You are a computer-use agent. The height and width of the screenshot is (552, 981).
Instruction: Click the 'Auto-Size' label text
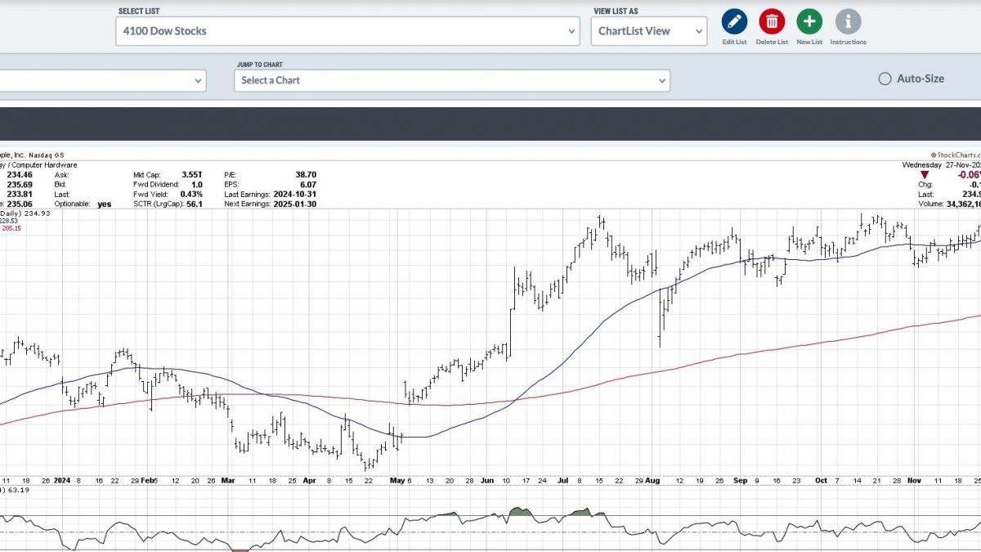pyautogui.click(x=921, y=79)
